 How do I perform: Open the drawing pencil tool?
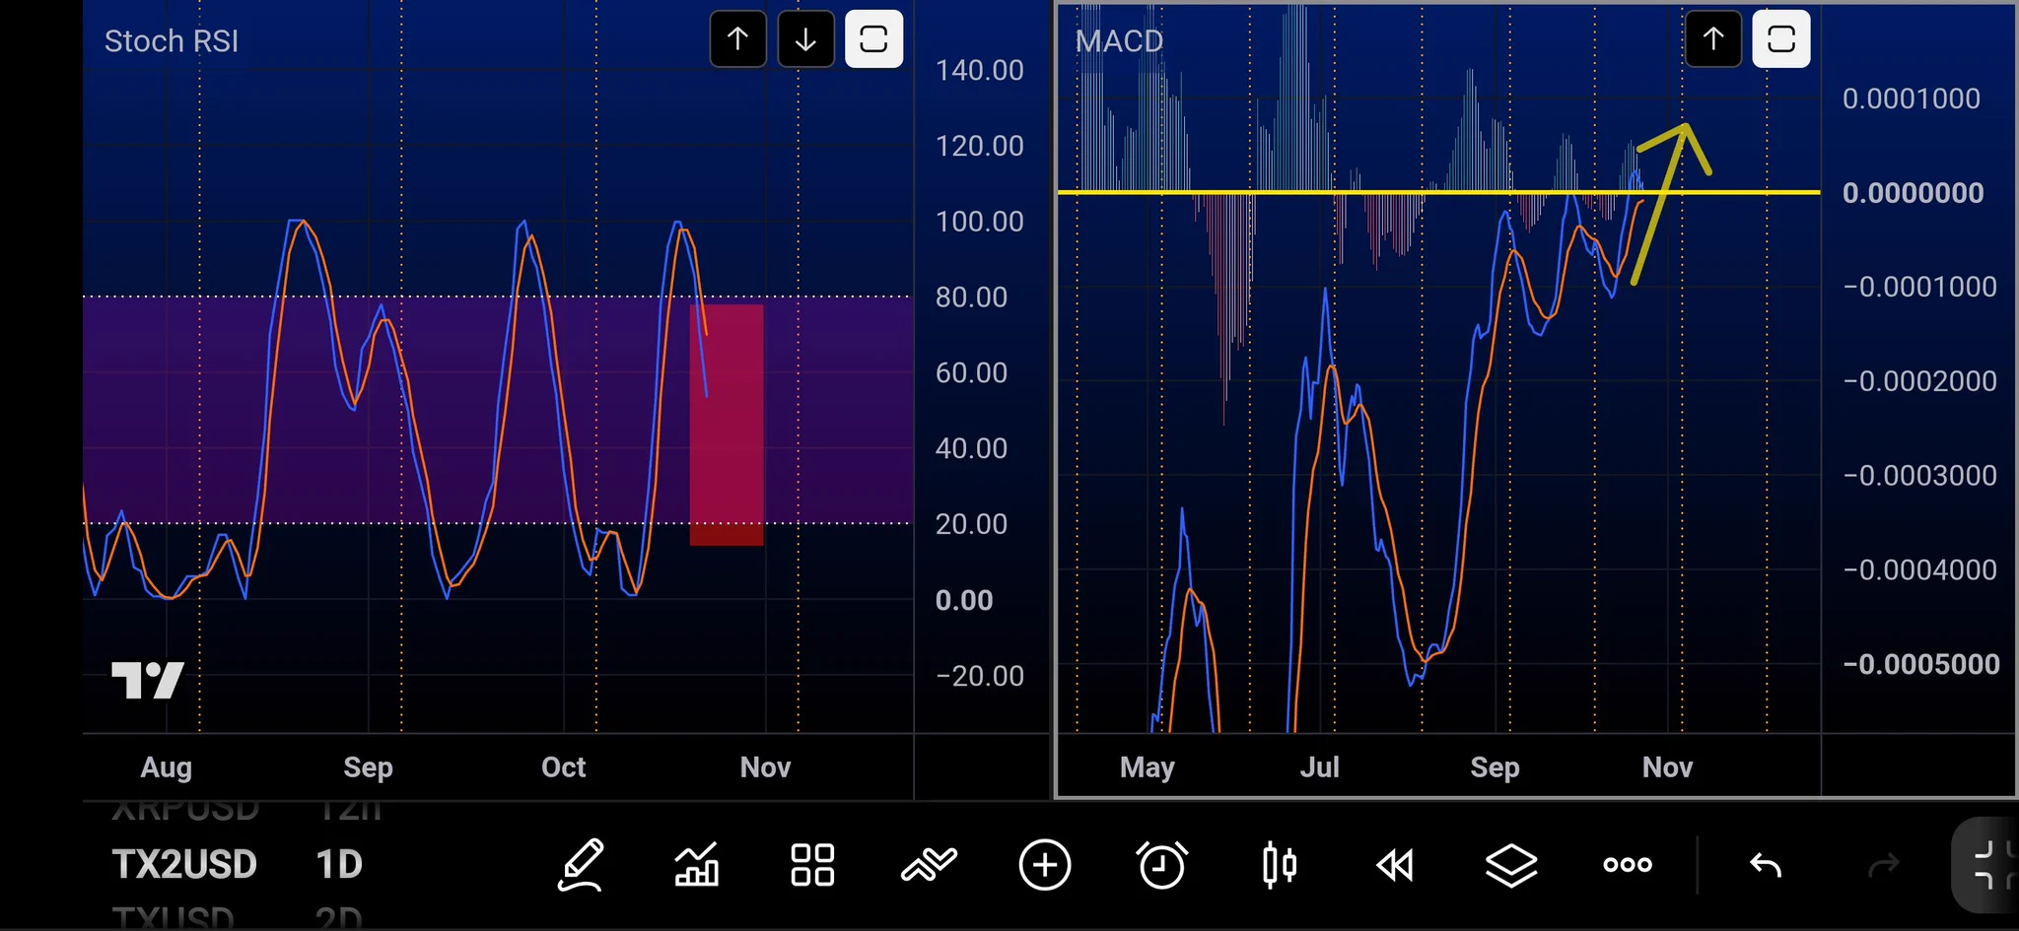(581, 865)
